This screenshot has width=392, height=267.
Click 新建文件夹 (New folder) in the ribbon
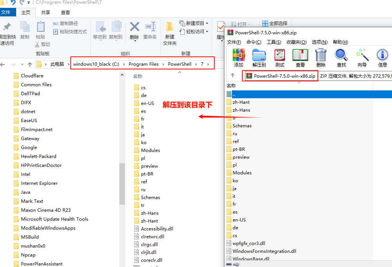[x=170, y=33]
